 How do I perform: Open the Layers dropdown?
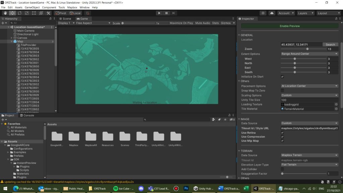pyautogui.click(x=306, y=13)
